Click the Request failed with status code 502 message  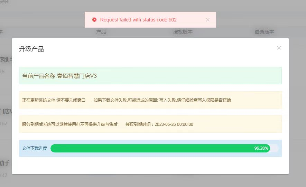tap(138, 20)
